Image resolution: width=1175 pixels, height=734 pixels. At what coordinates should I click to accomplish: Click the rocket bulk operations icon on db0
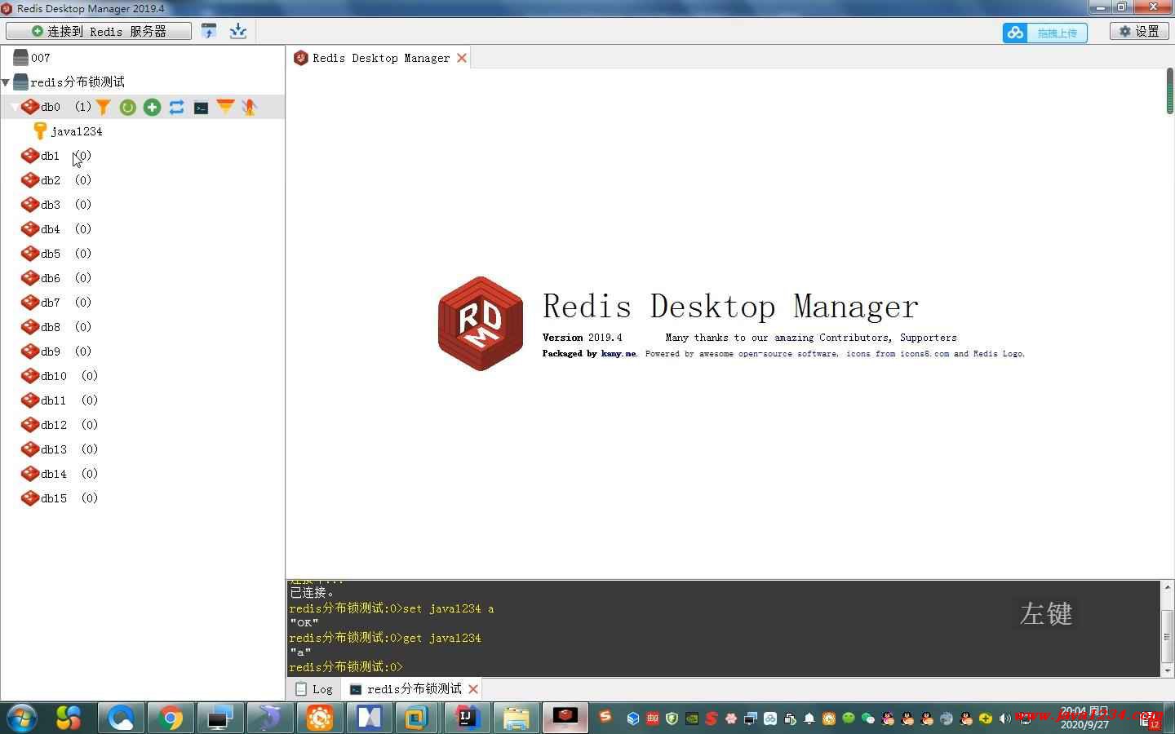250,107
